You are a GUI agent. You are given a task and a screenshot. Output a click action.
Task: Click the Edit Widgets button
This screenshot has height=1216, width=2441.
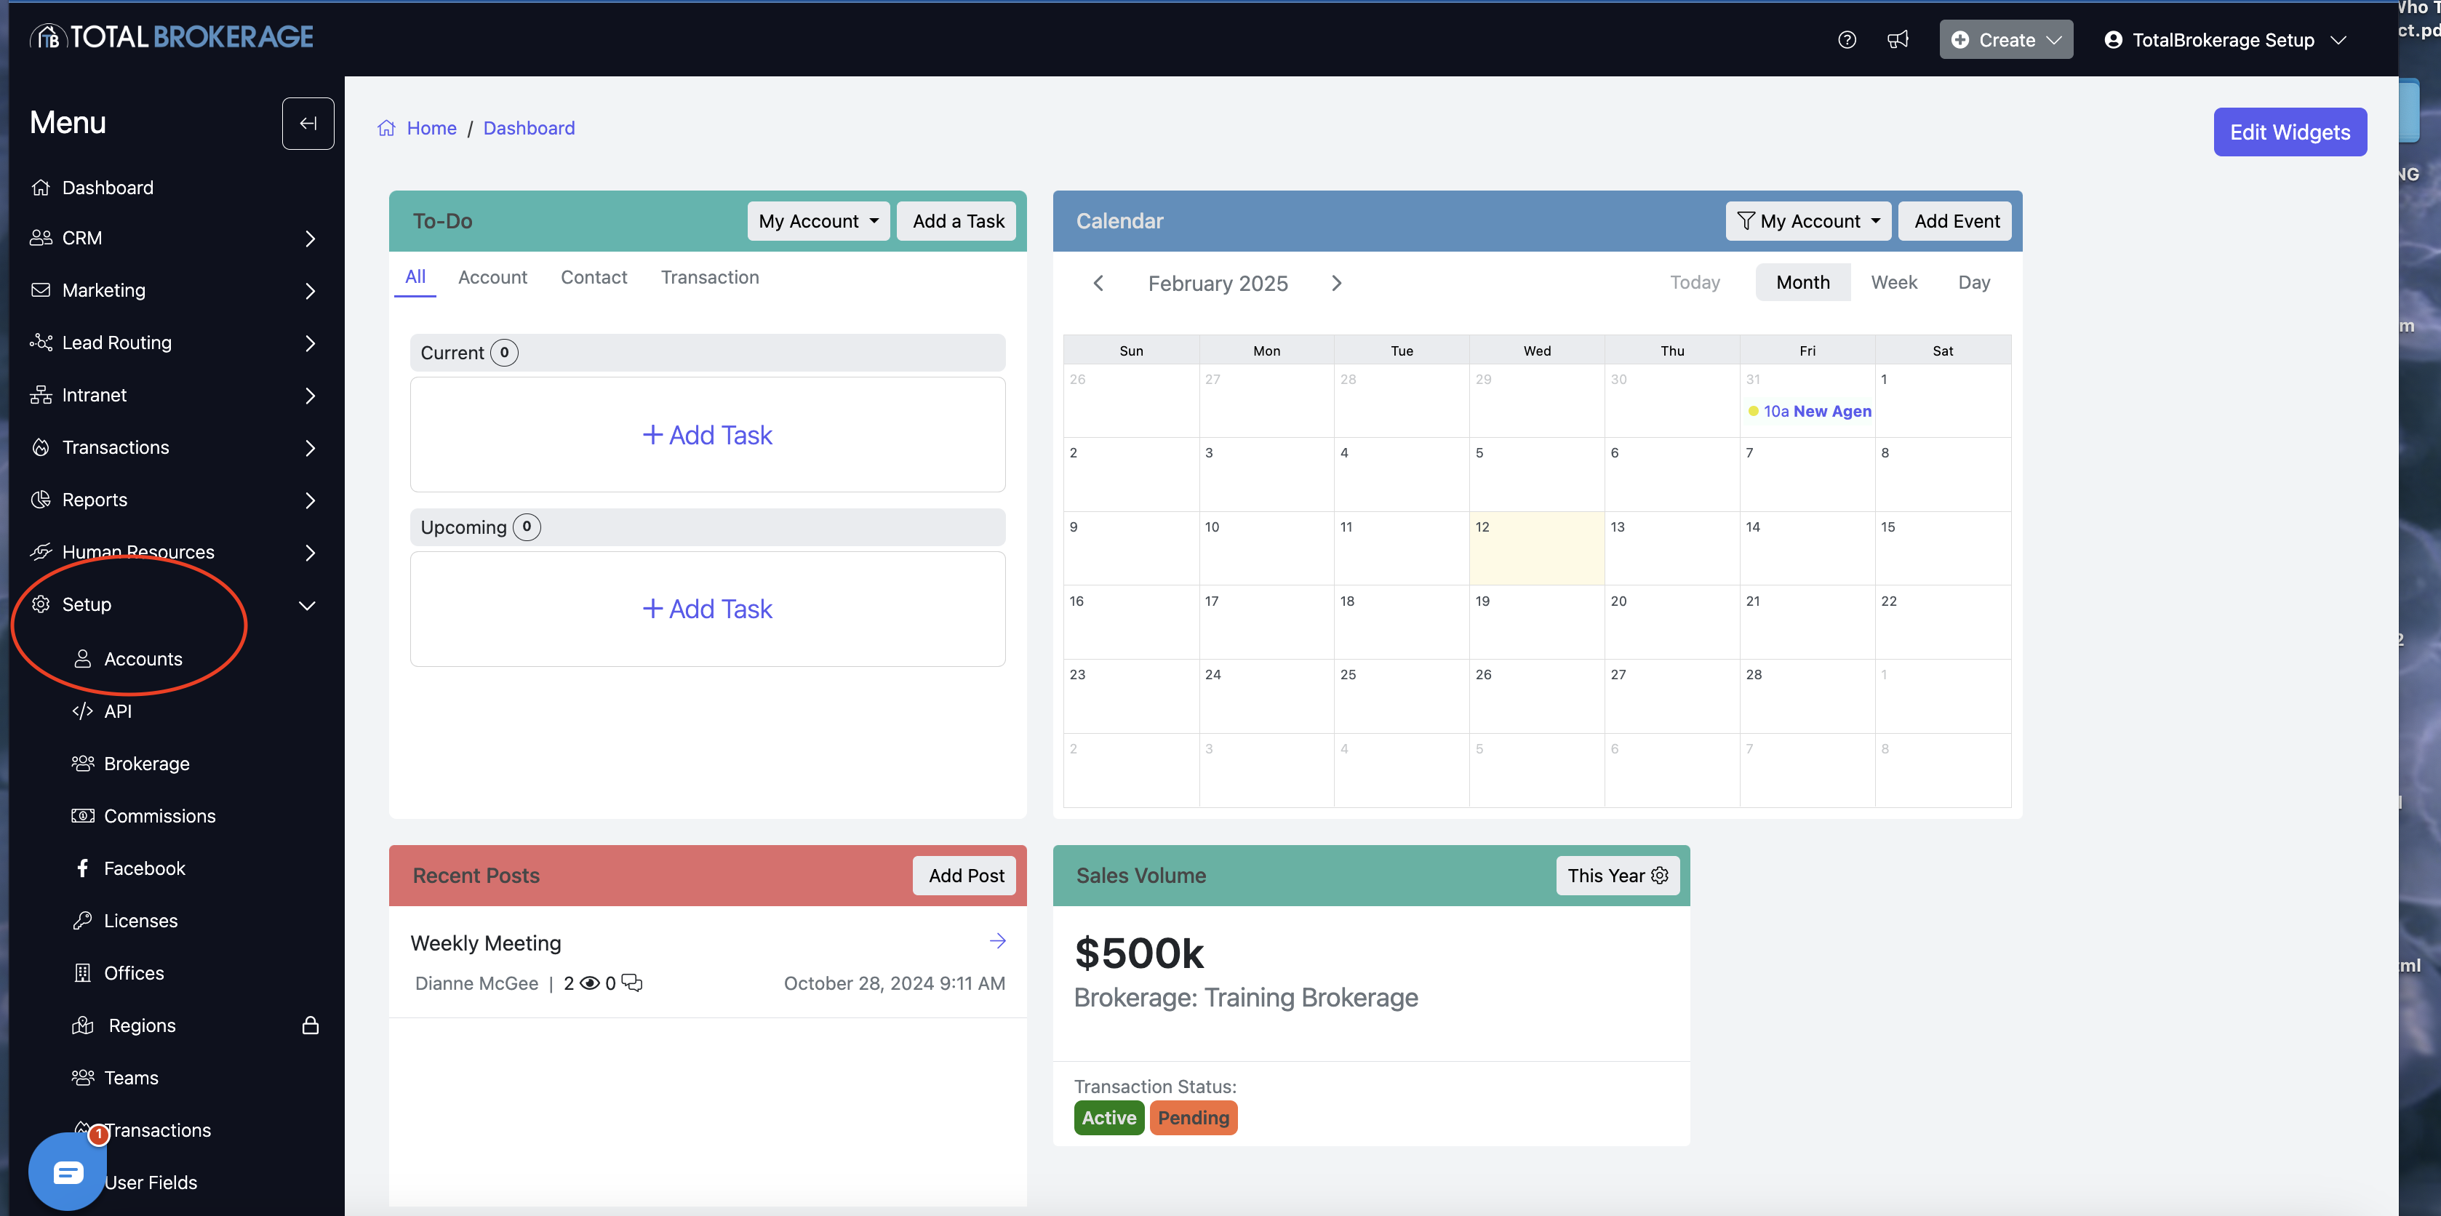(x=2288, y=132)
